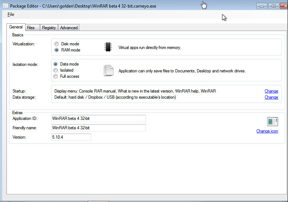Click the Friendly name input field
Viewport: 288px width, 202px height.
tap(98, 128)
